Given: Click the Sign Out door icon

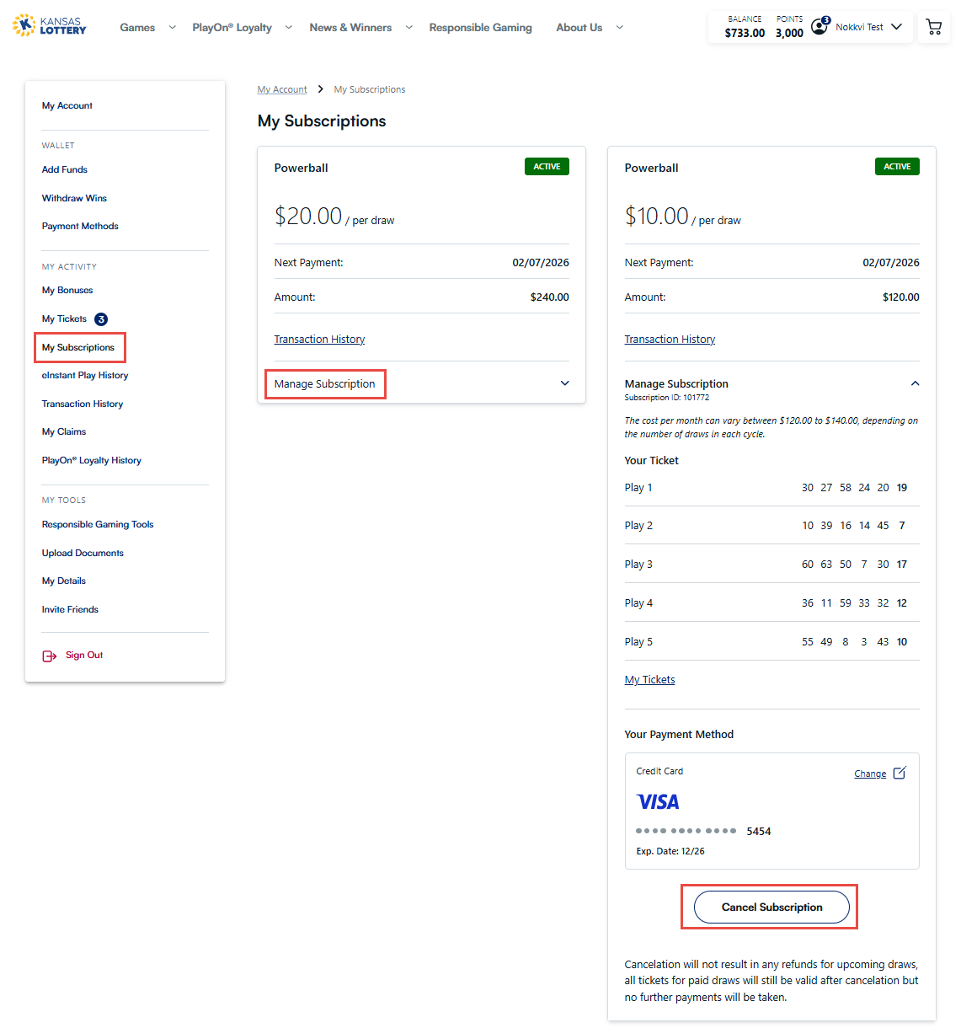Looking at the screenshot, I should 50,656.
